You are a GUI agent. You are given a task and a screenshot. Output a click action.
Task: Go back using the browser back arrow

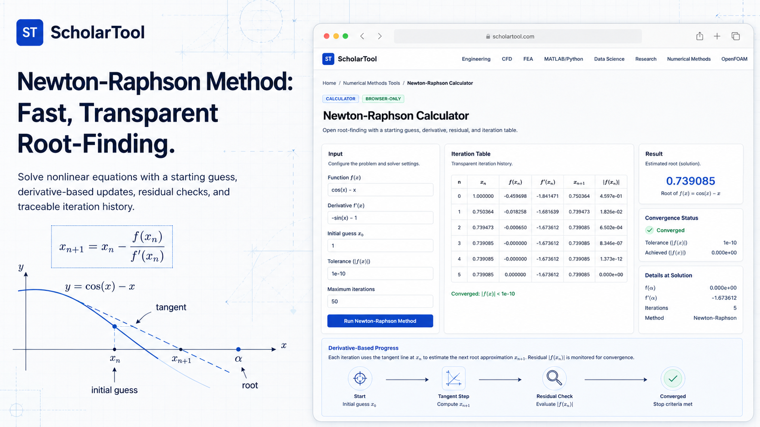point(362,36)
